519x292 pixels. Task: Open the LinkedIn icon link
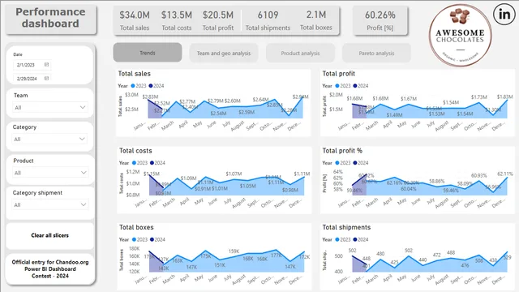pos(504,15)
